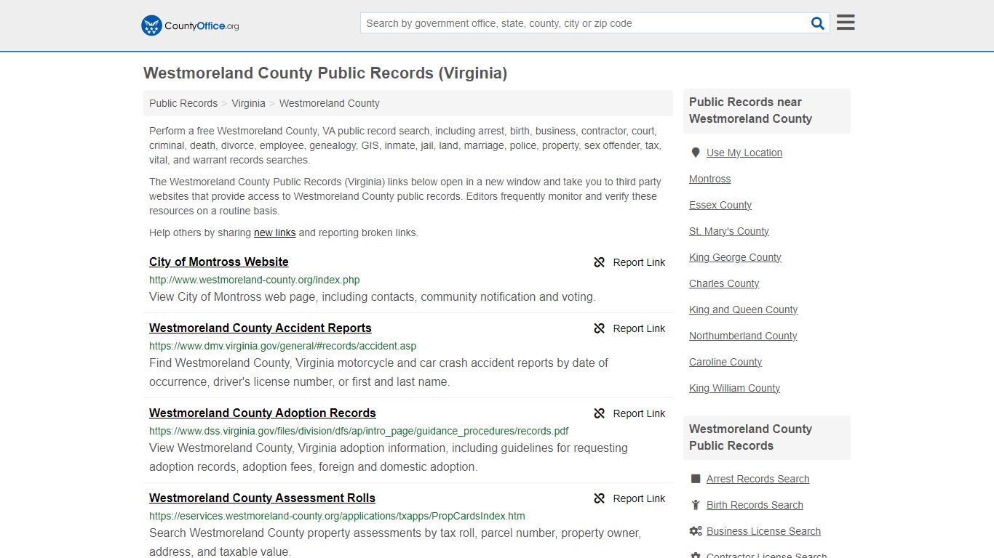Click location pin icon beside Use My Location
Viewport: 994px width, 558px height.
(x=696, y=153)
